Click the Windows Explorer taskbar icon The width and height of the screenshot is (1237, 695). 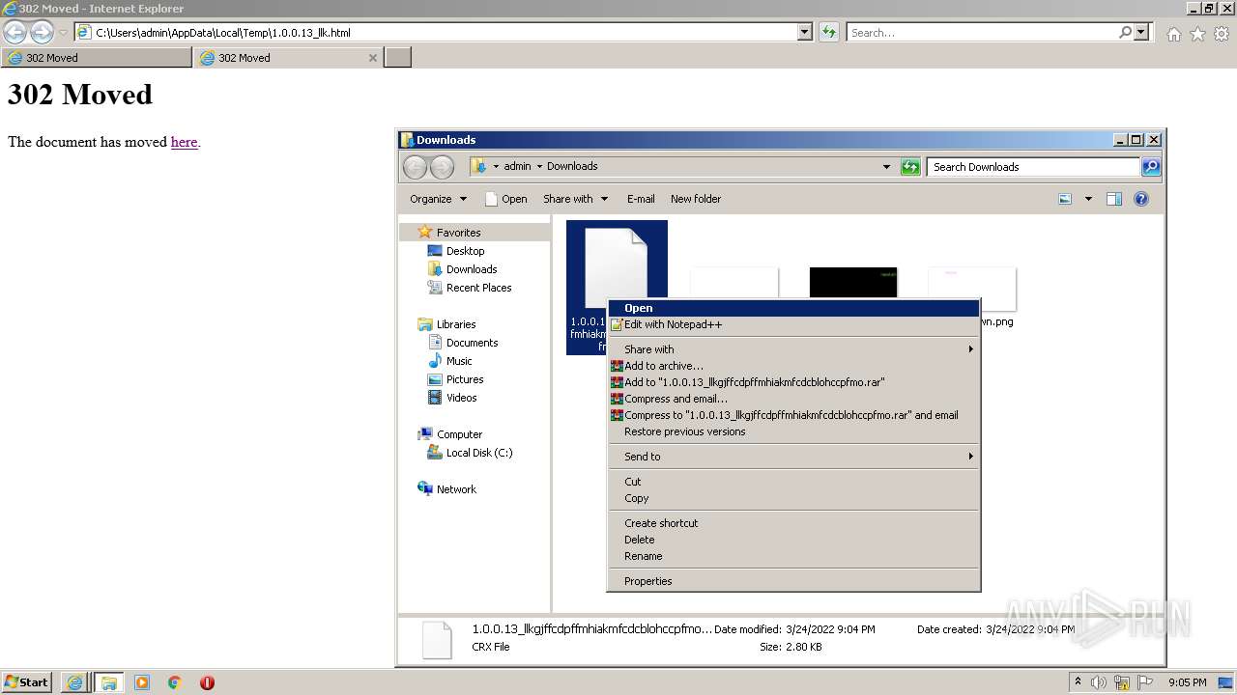tap(108, 682)
